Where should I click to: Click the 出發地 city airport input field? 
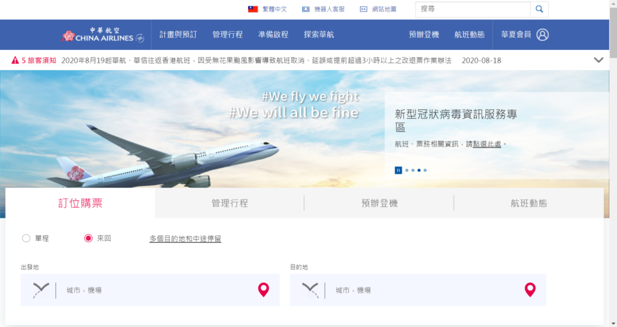click(150, 290)
